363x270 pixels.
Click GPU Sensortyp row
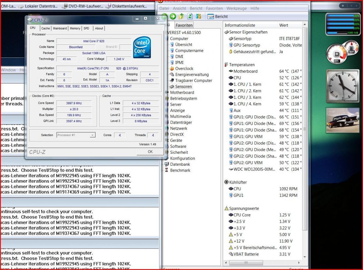pos(263,45)
